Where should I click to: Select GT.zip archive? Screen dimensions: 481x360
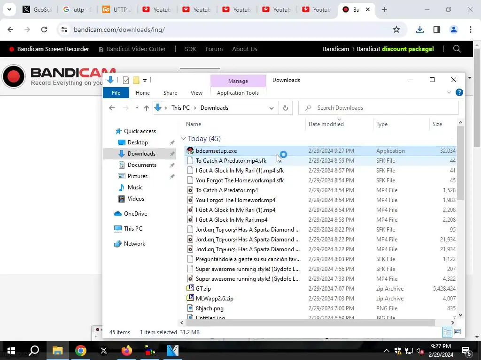(203, 289)
